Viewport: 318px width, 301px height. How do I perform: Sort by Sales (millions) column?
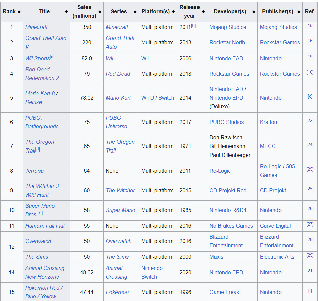click(100, 12)
